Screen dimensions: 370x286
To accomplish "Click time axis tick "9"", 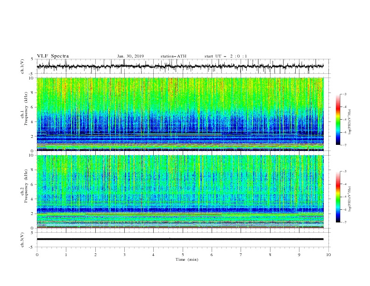I will pos(299,255).
